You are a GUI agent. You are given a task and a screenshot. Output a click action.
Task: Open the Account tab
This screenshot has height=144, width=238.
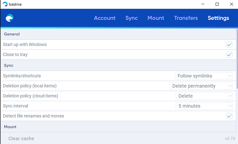(x=105, y=18)
